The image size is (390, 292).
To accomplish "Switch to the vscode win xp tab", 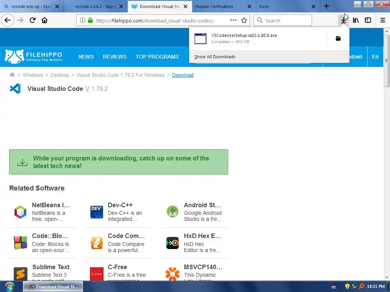I will pyautogui.click(x=32, y=6).
